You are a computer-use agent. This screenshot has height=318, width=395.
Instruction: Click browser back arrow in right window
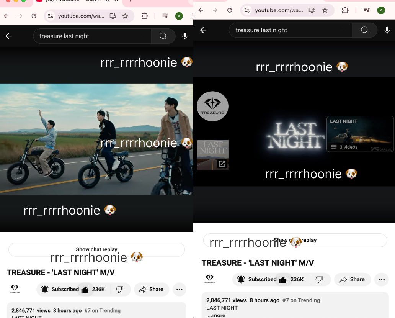(x=201, y=10)
